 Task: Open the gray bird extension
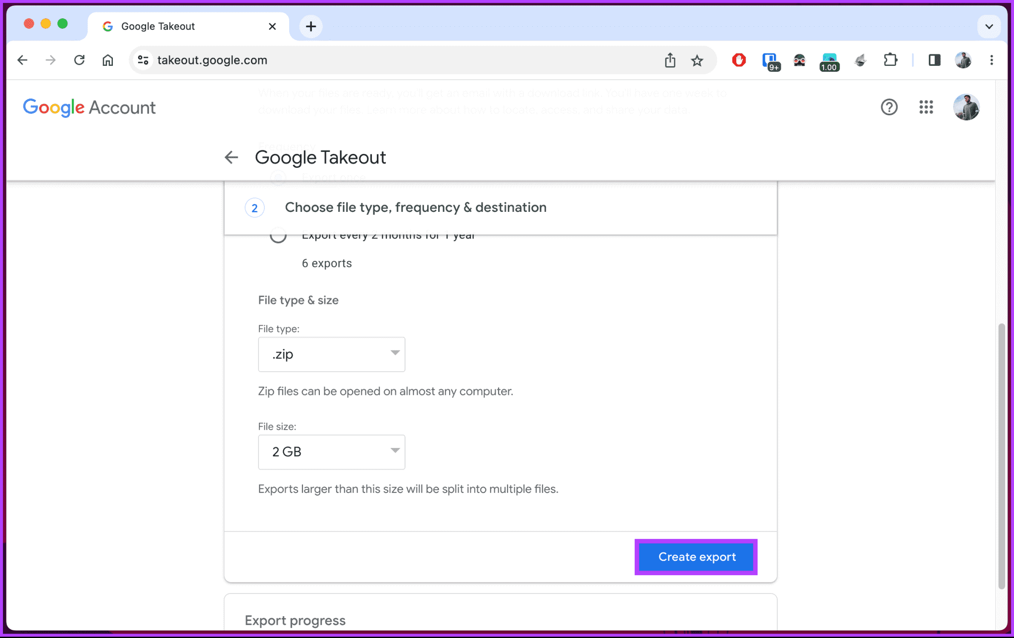point(861,60)
